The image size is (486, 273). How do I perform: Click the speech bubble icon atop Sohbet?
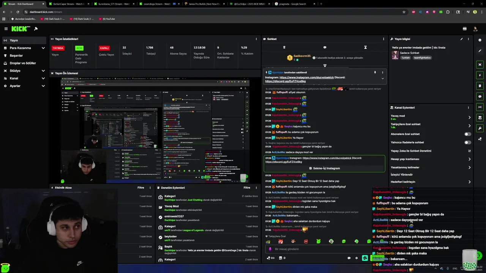pyautogui.click(x=325, y=47)
